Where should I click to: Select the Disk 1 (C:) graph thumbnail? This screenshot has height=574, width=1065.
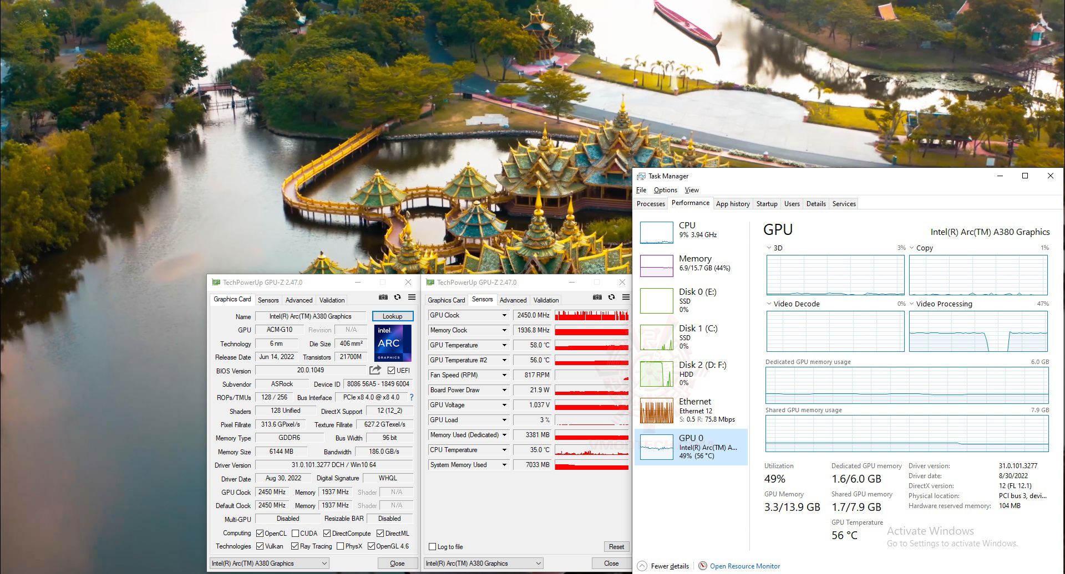pyautogui.click(x=656, y=337)
